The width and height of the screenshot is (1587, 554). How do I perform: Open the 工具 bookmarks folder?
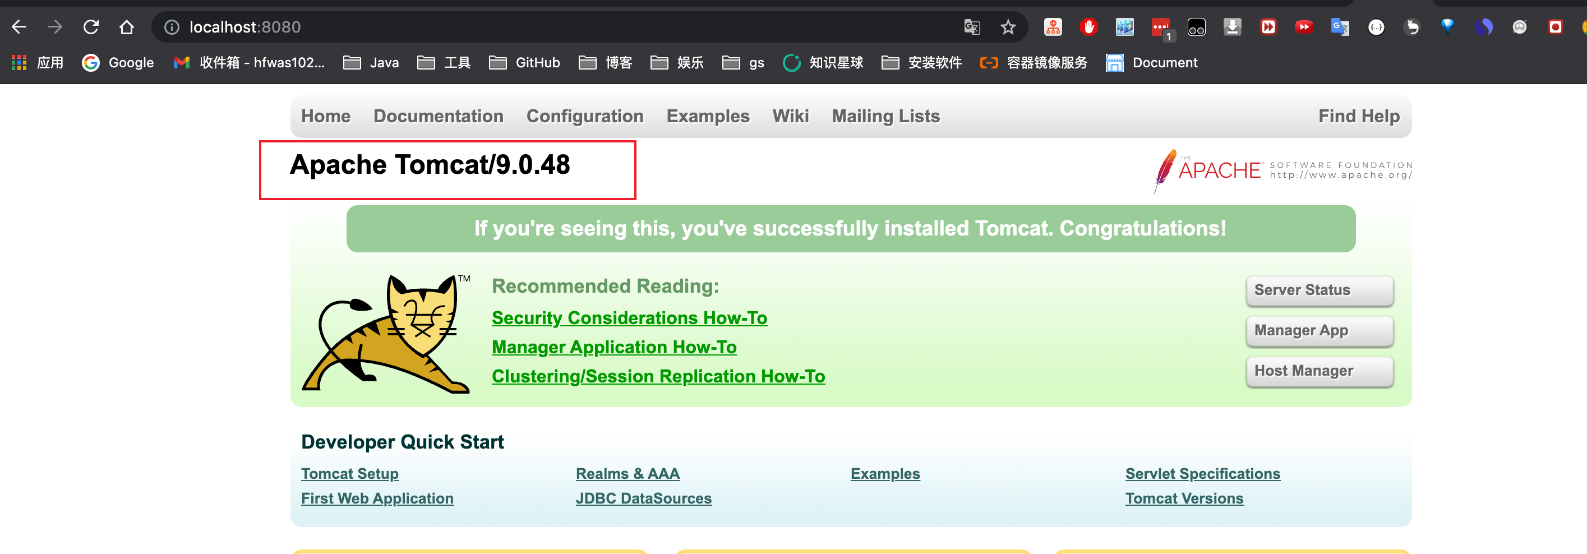click(444, 63)
